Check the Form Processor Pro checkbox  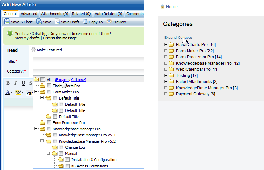(x=49, y=123)
